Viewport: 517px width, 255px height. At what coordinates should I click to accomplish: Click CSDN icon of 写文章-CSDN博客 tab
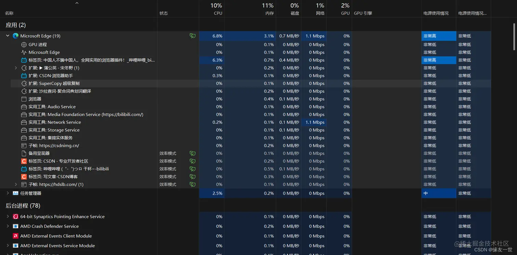(x=24, y=177)
